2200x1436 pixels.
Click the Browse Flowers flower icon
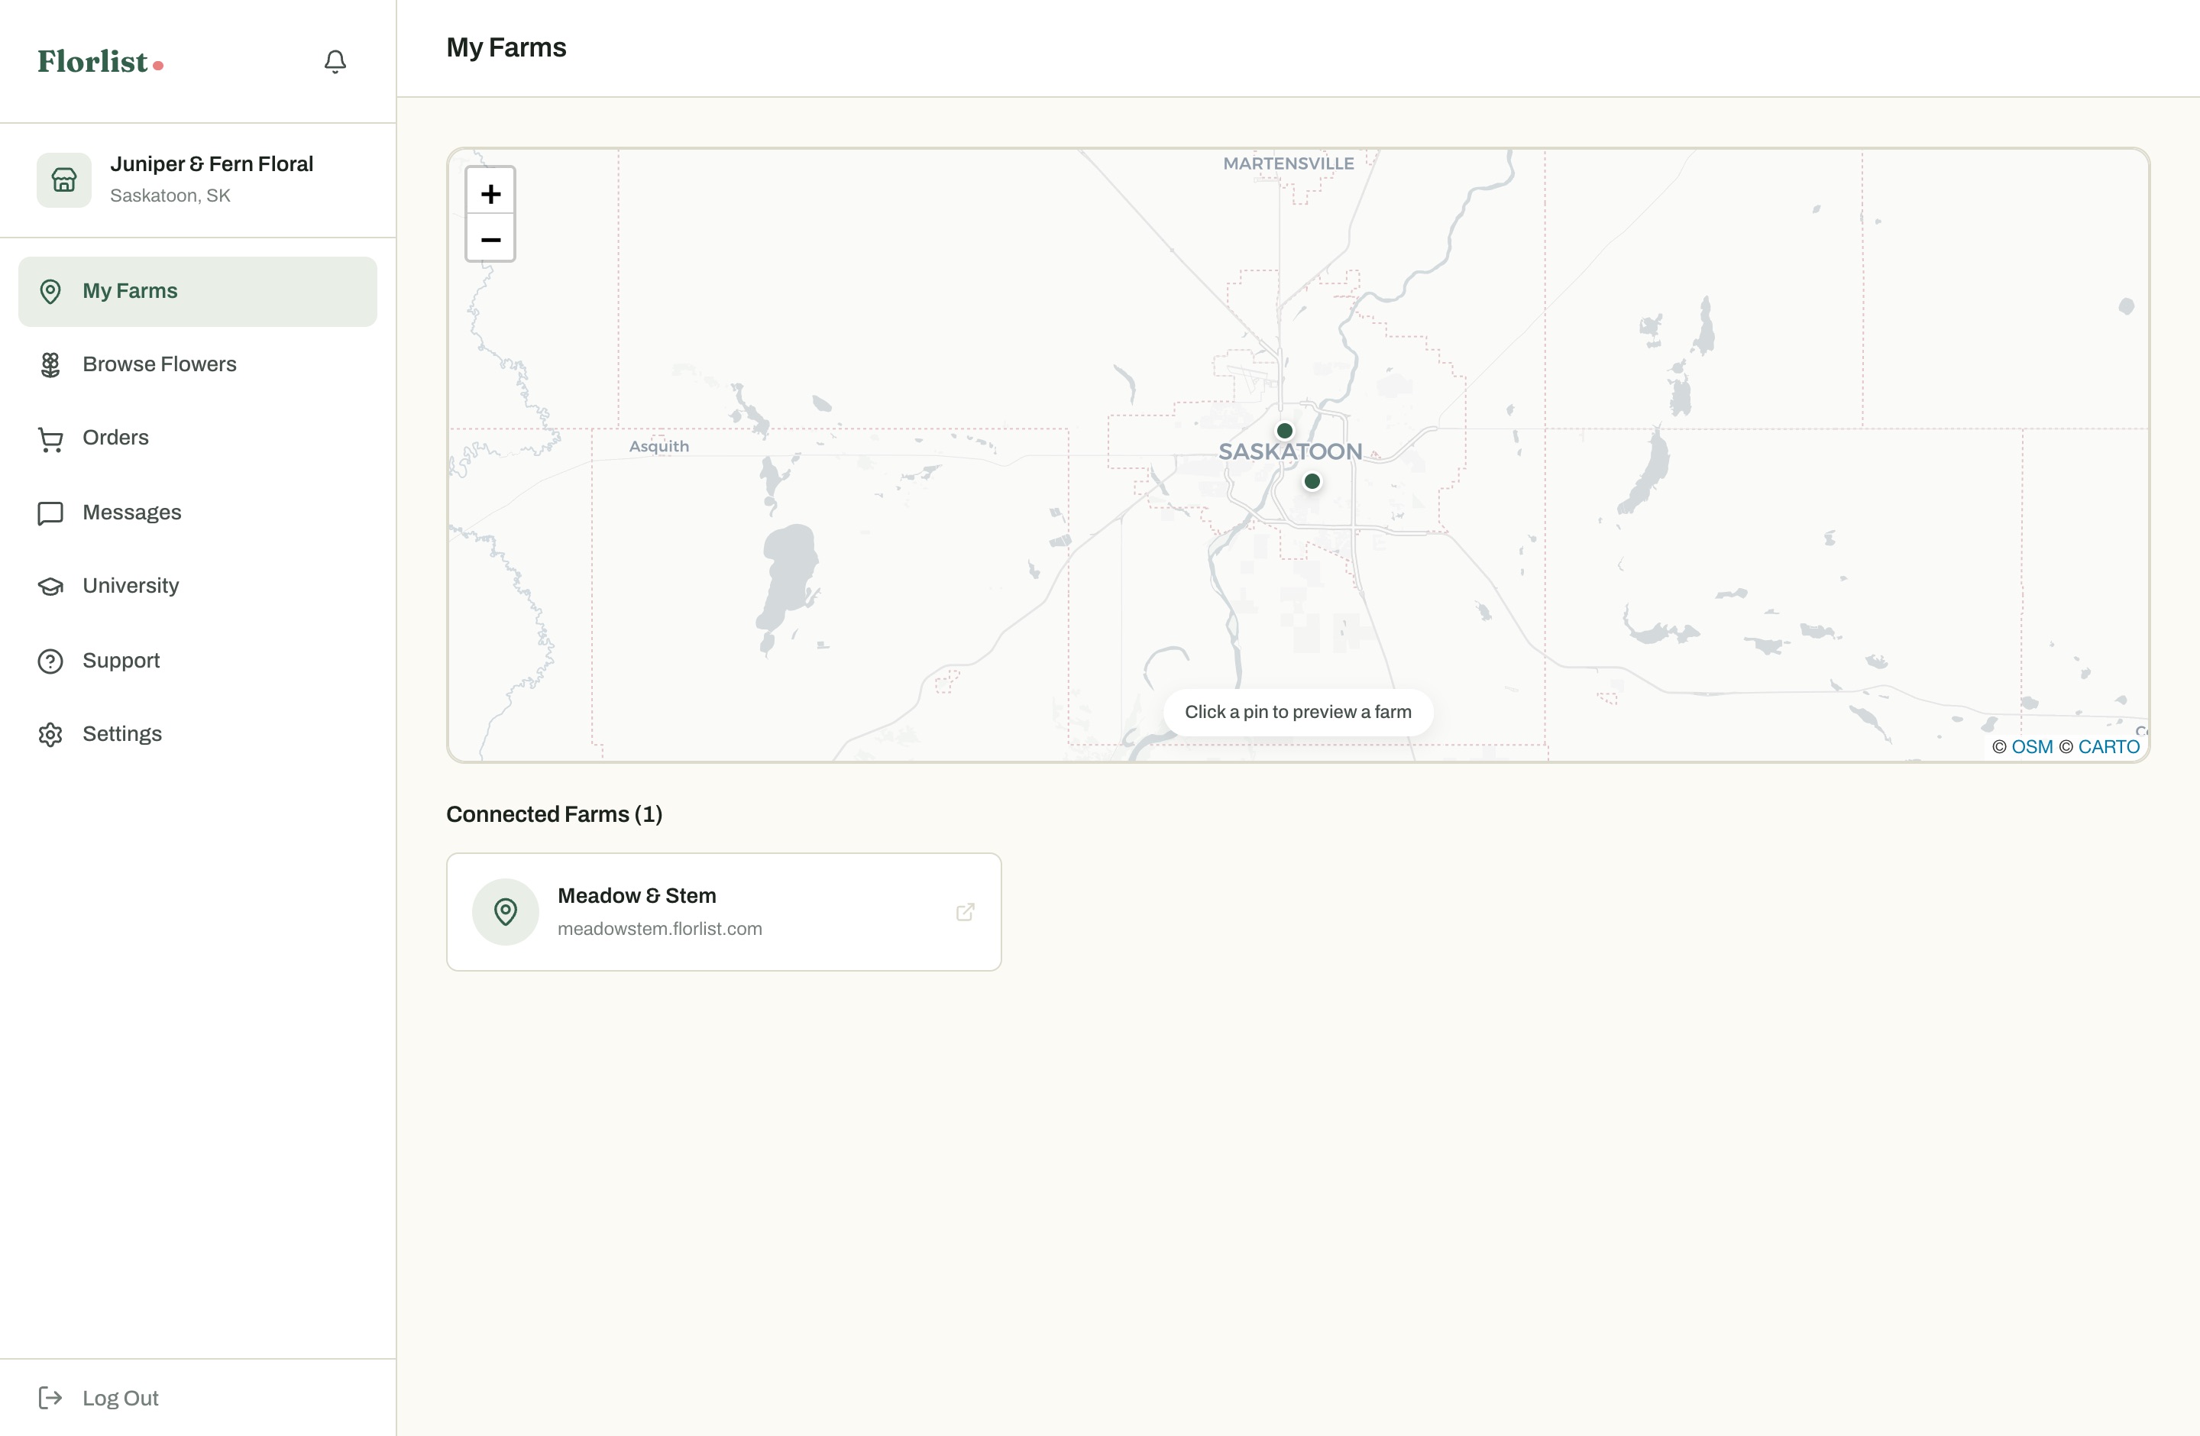coord(50,365)
